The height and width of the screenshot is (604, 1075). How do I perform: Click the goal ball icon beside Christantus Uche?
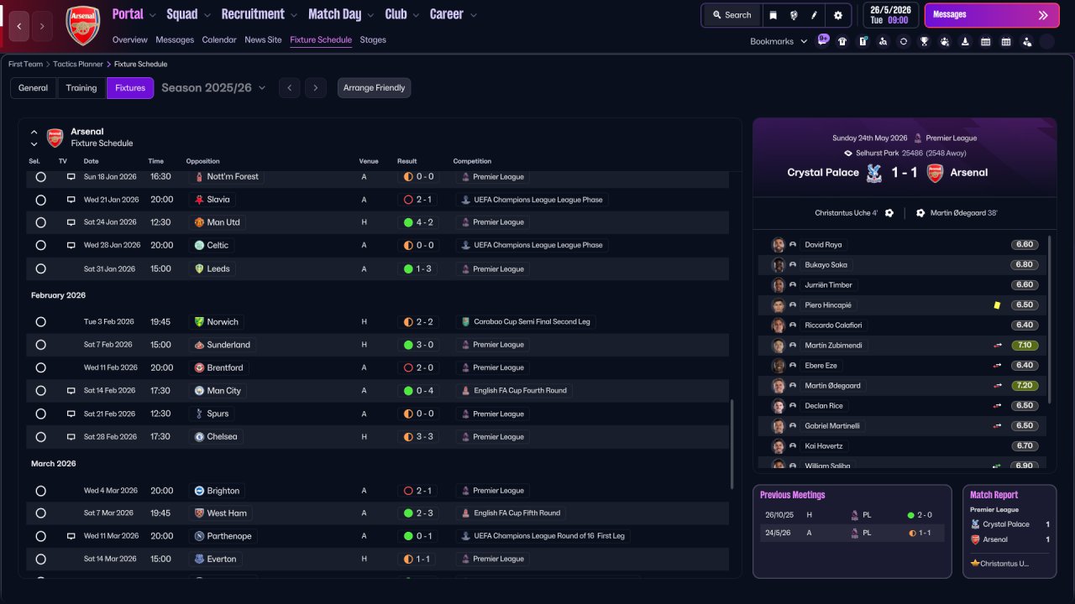(889, 213)
